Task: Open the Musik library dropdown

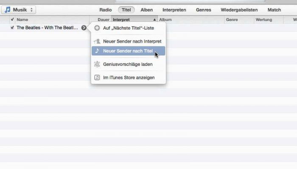Action: [19, 10]
